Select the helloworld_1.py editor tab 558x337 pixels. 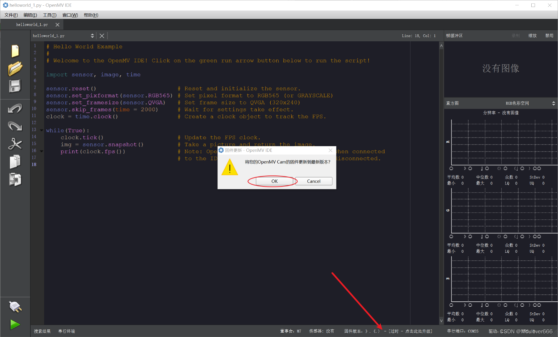tap(32, 25)
